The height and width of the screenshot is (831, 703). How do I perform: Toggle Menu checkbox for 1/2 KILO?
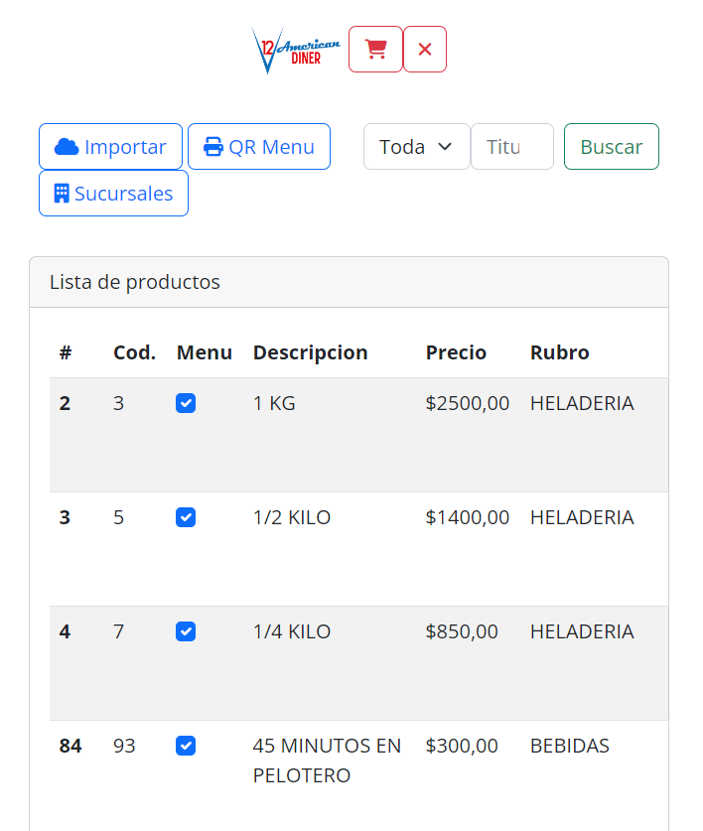[x=186, y=517]
